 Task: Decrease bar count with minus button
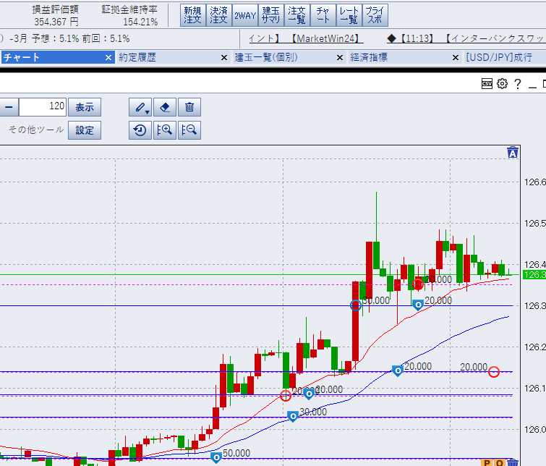tap(9, 107)
